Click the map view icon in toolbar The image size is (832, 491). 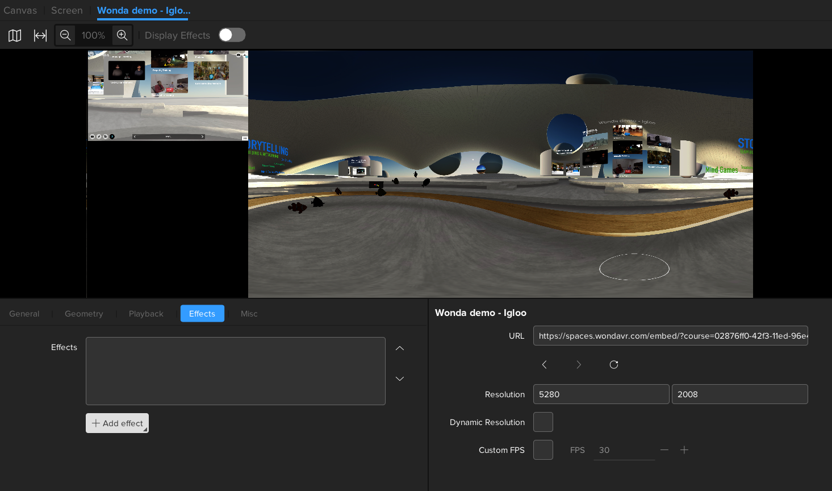click(x=15, y=35)
